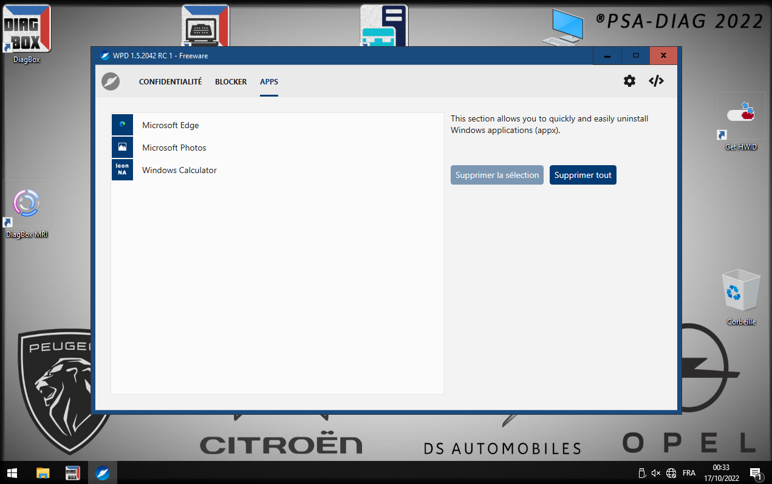This screenshot has height=484, width=772.
Task: Open File Explorer from the taskbar
Action: [43, 472]
